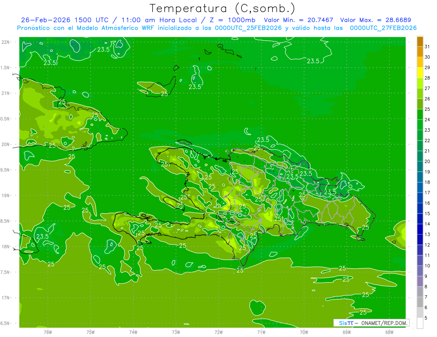437x337 pixels.
Task: Click legend value "21" on the color scale
Action: pyautogui.click(x=427, y=151)
